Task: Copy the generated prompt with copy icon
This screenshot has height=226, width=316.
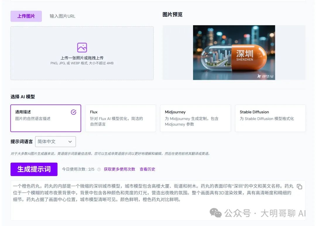Action: pyautogui.click(x=300, y=187)
